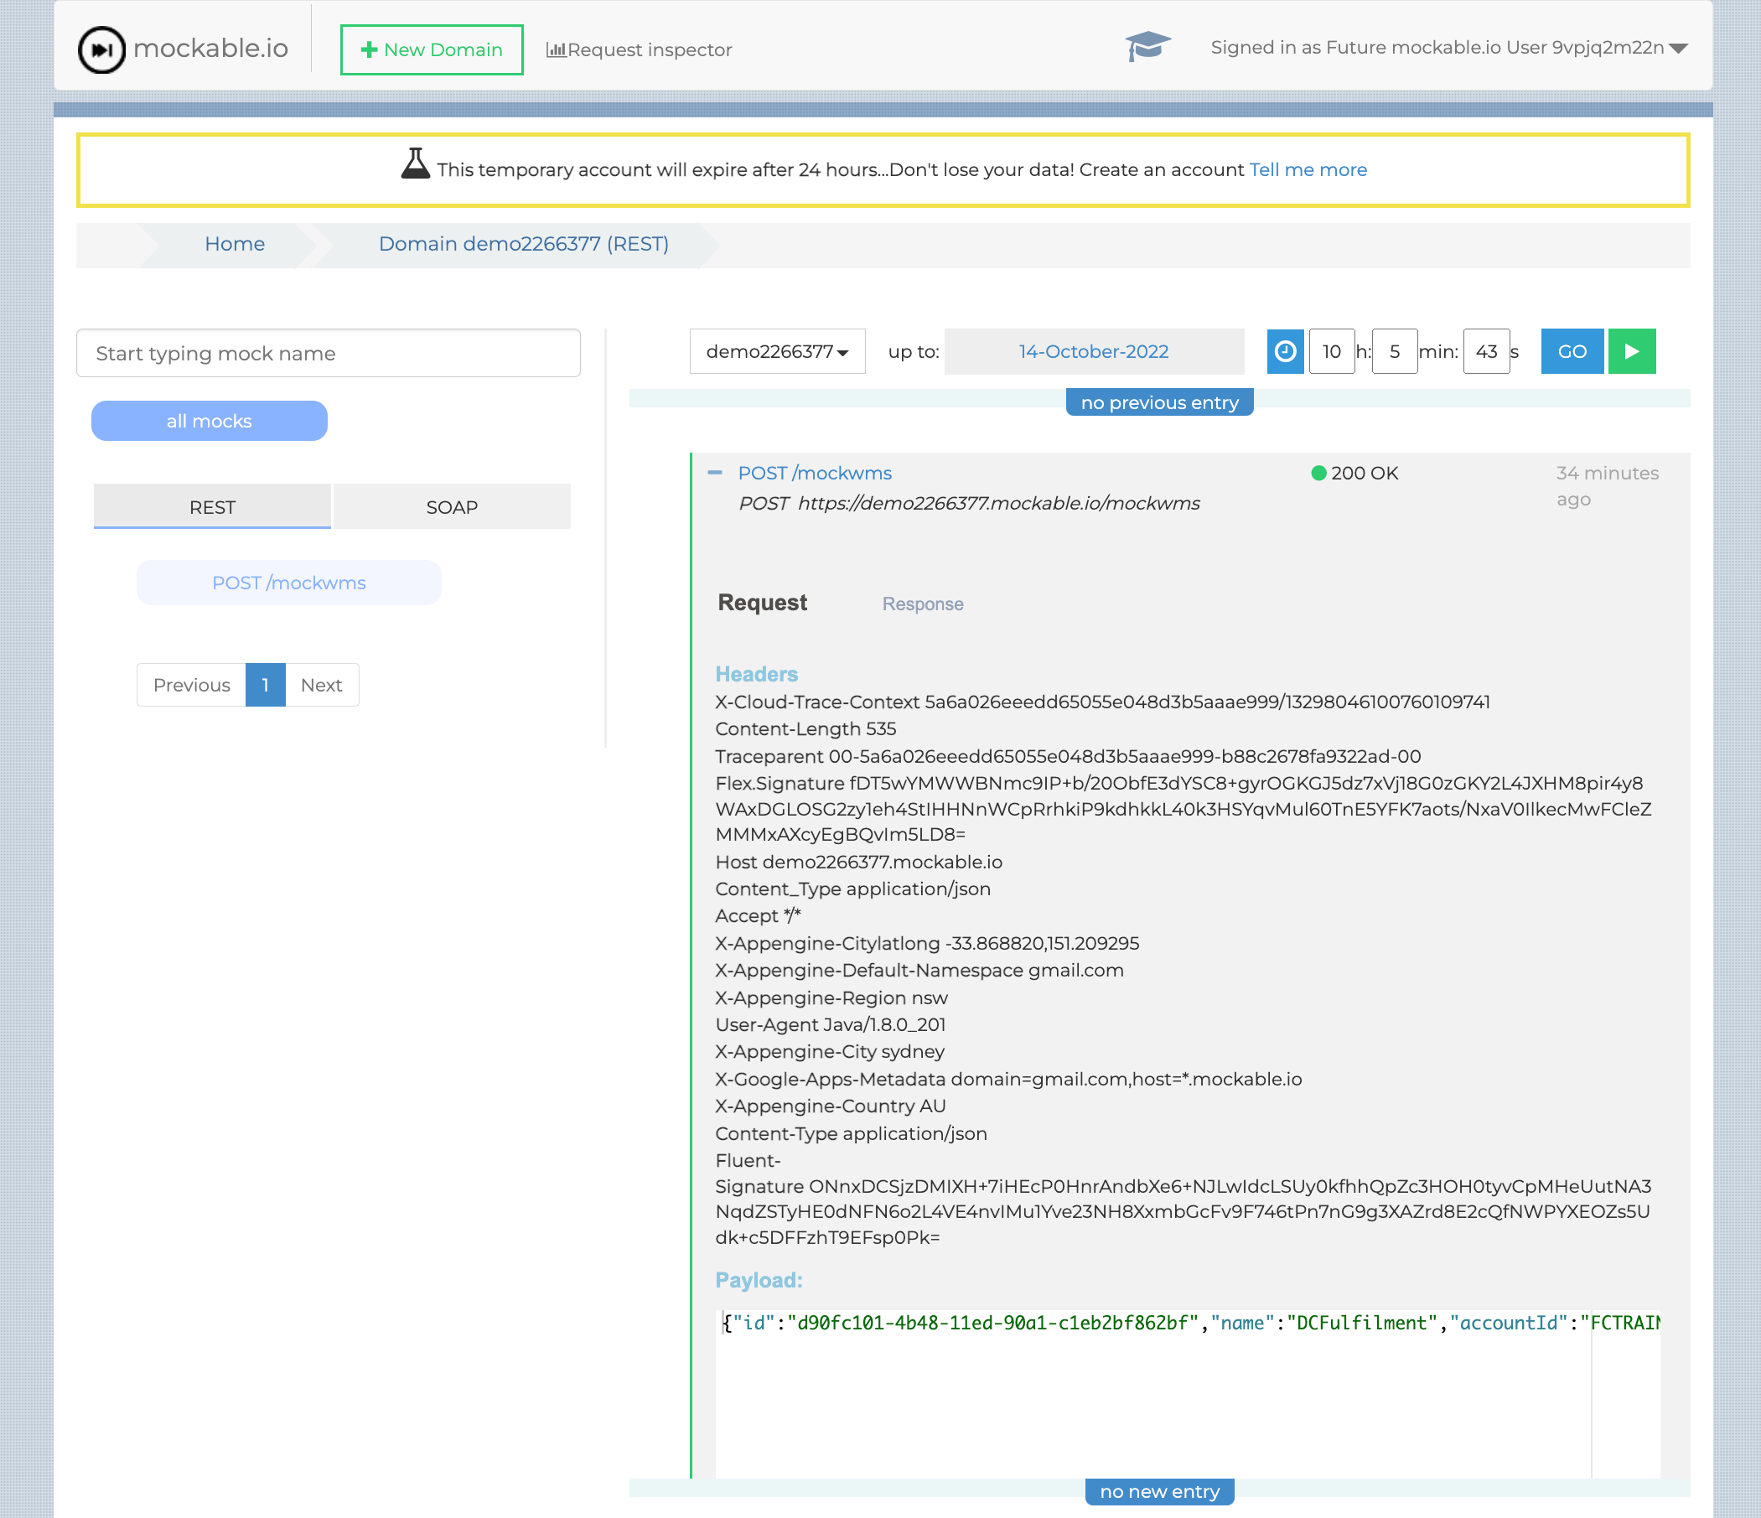Select the POST /mockwms mock in sidebar
Screen dimensions: 1761x1518
[x=289, y=583]
